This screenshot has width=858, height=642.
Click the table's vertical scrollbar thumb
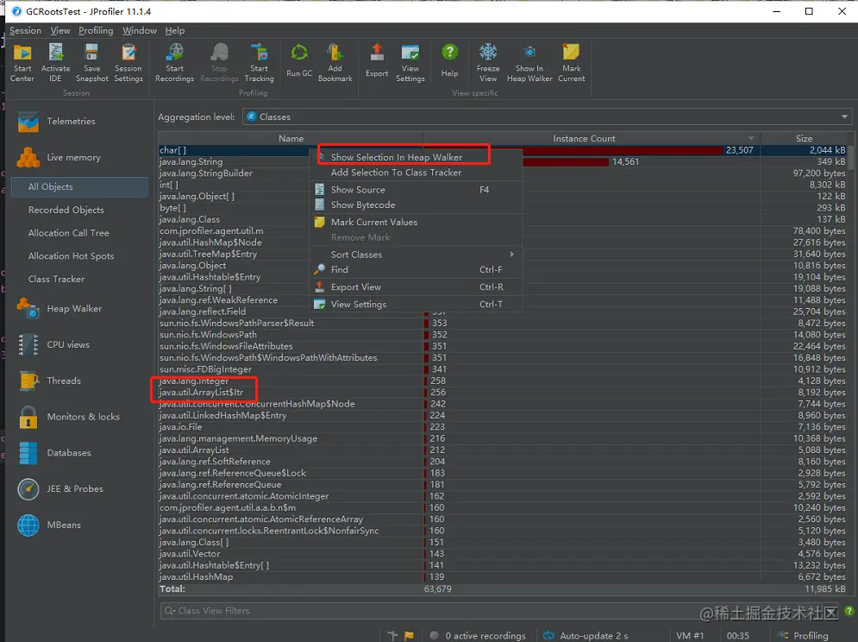pyautogui.click(x=851, y=158)
